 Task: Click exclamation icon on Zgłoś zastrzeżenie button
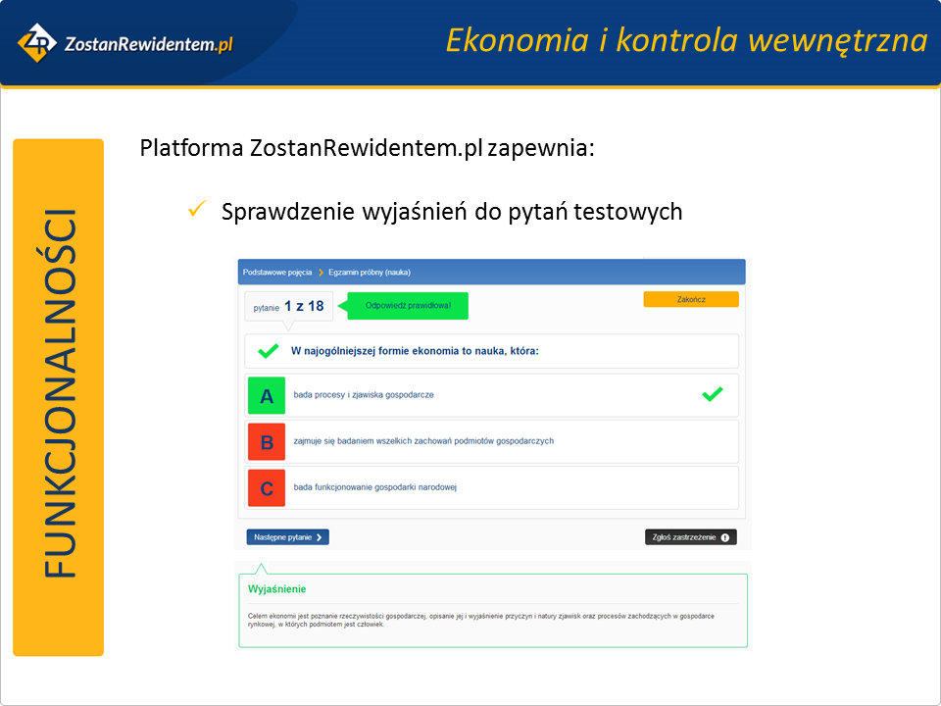click(x=725, y=537)
